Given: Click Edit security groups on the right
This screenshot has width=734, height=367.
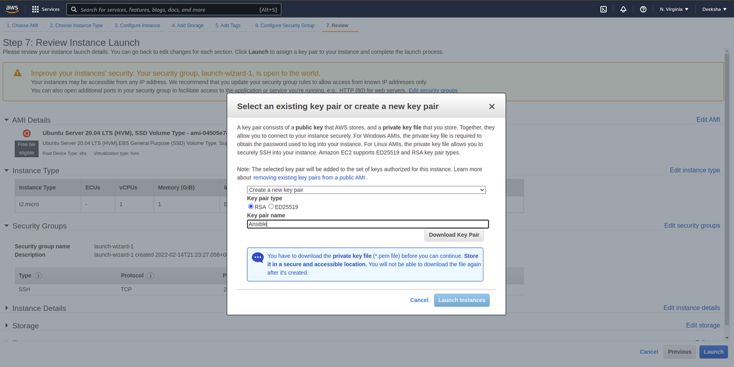Looking at the screenshot, I should tap(692, 226).
